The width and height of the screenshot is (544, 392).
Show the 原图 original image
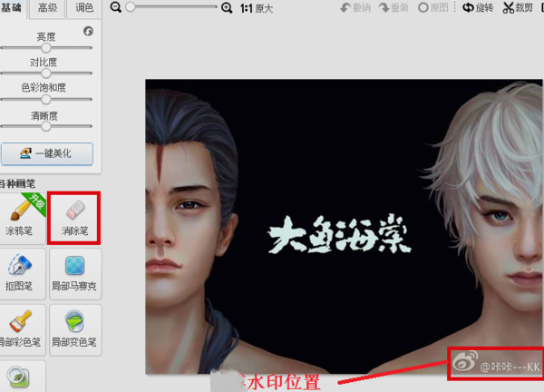(x=433, y=7)
